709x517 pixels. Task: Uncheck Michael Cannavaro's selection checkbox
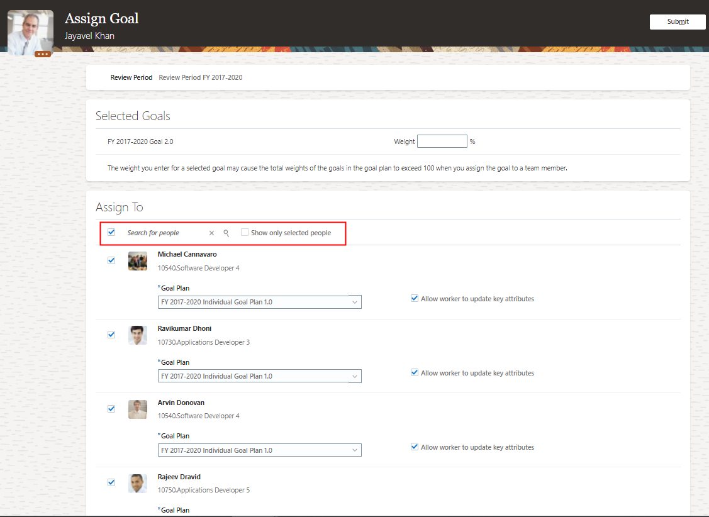pos(111,260)
